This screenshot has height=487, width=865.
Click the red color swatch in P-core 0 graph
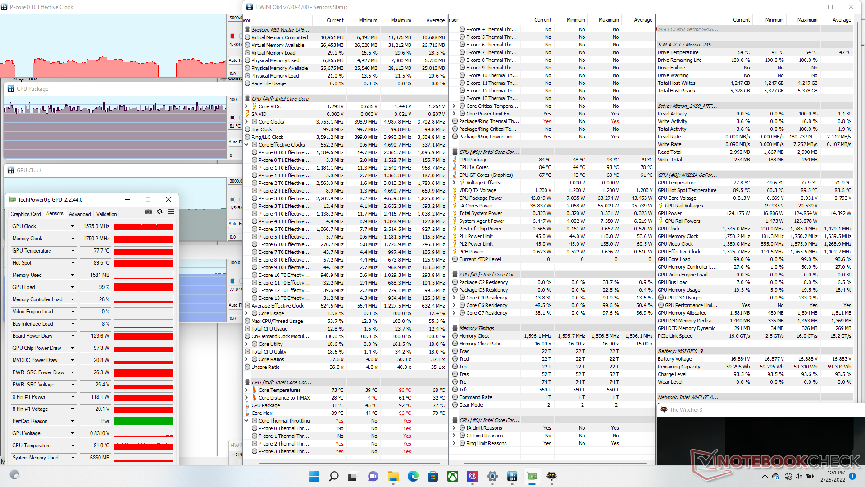click(232, 36)
